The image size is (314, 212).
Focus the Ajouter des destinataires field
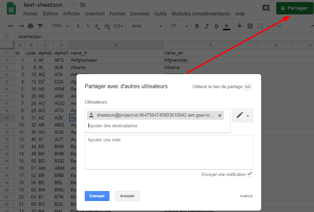pyautogui.click(x=157, y=126)
